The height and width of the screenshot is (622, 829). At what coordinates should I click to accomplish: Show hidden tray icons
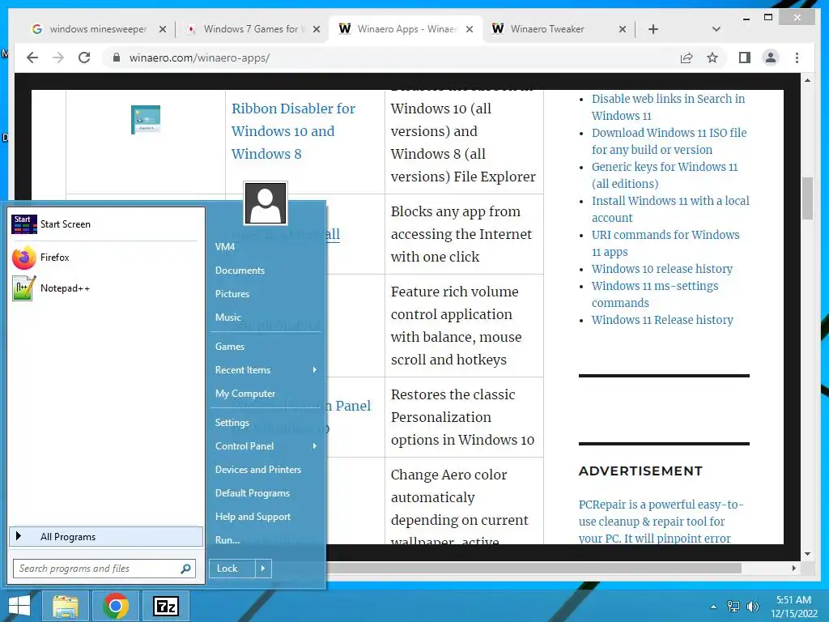[x=713, y=607]
